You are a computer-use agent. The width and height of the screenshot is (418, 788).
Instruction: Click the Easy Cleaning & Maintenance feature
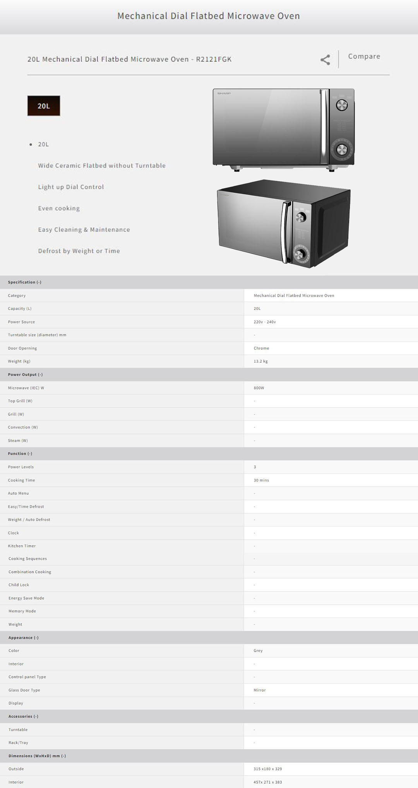pyautogui.click(x=84, y=229)
